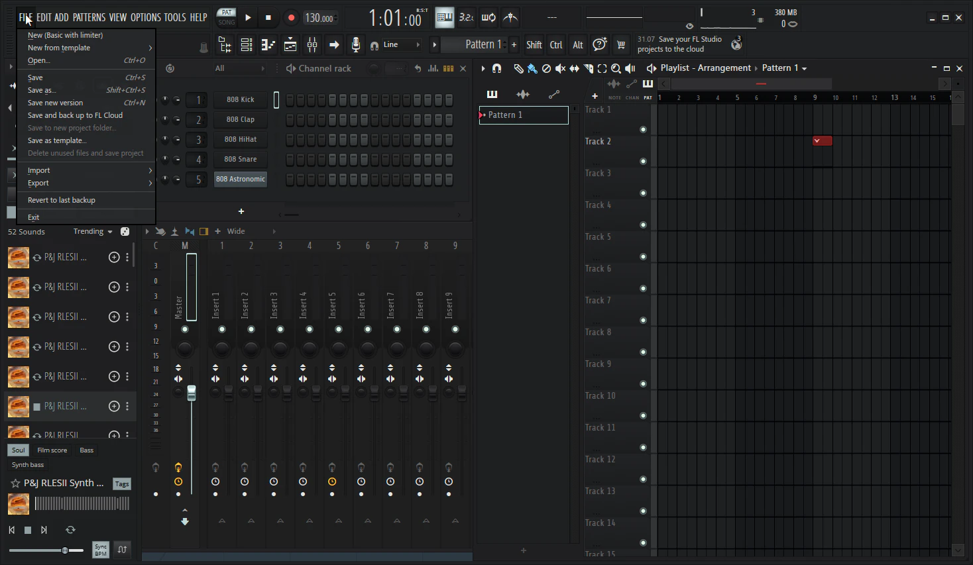Open the Mixer from the toolbar

coord(312,45)
